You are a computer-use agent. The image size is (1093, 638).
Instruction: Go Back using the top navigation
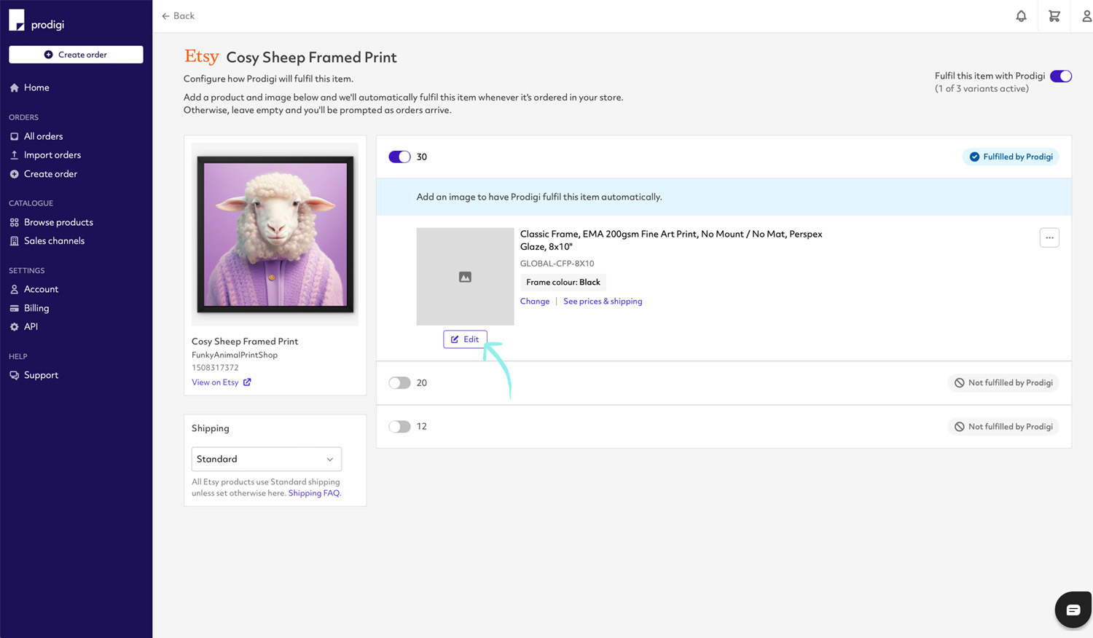coord(177,15)
